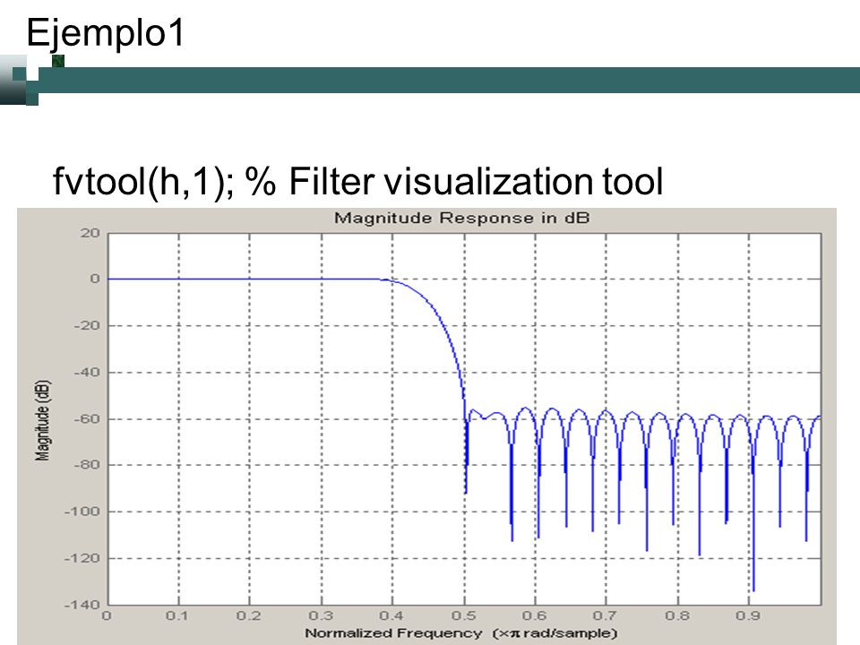Click the x-axis tick label '0.5'
The width and height of the screenshot is (860, 645).
(463, 616)
